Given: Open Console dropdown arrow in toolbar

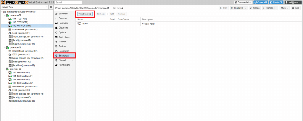Looking at the screenshot, I should [x=276, y=8].
